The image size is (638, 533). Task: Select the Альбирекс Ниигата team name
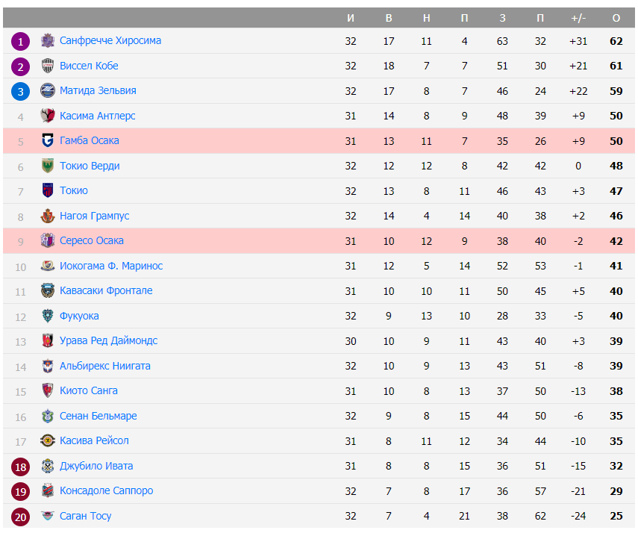(x=105, y=366)
